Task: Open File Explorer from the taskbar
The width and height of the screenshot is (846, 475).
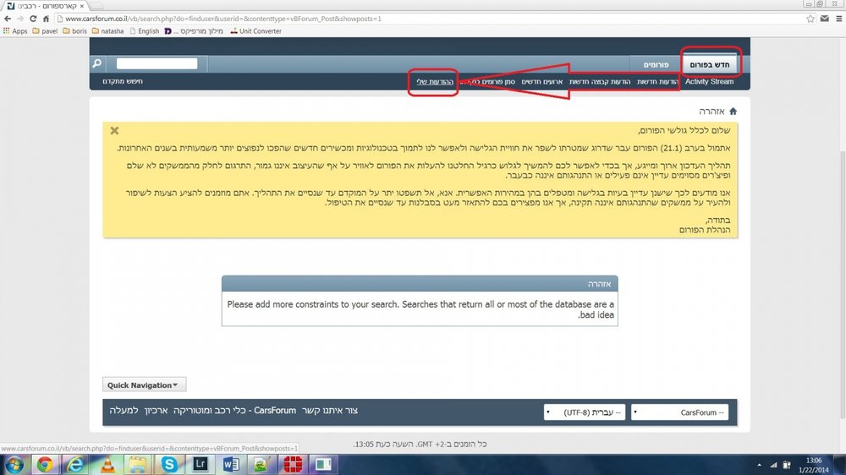Action: [138, 464]
